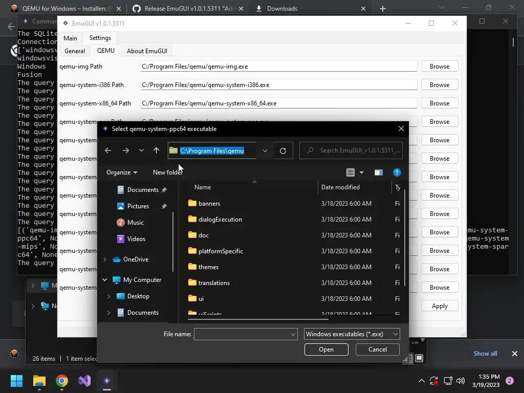Change the file view layout icon
The height and width of the screenshot is (393, 524).
click(350, 172)
